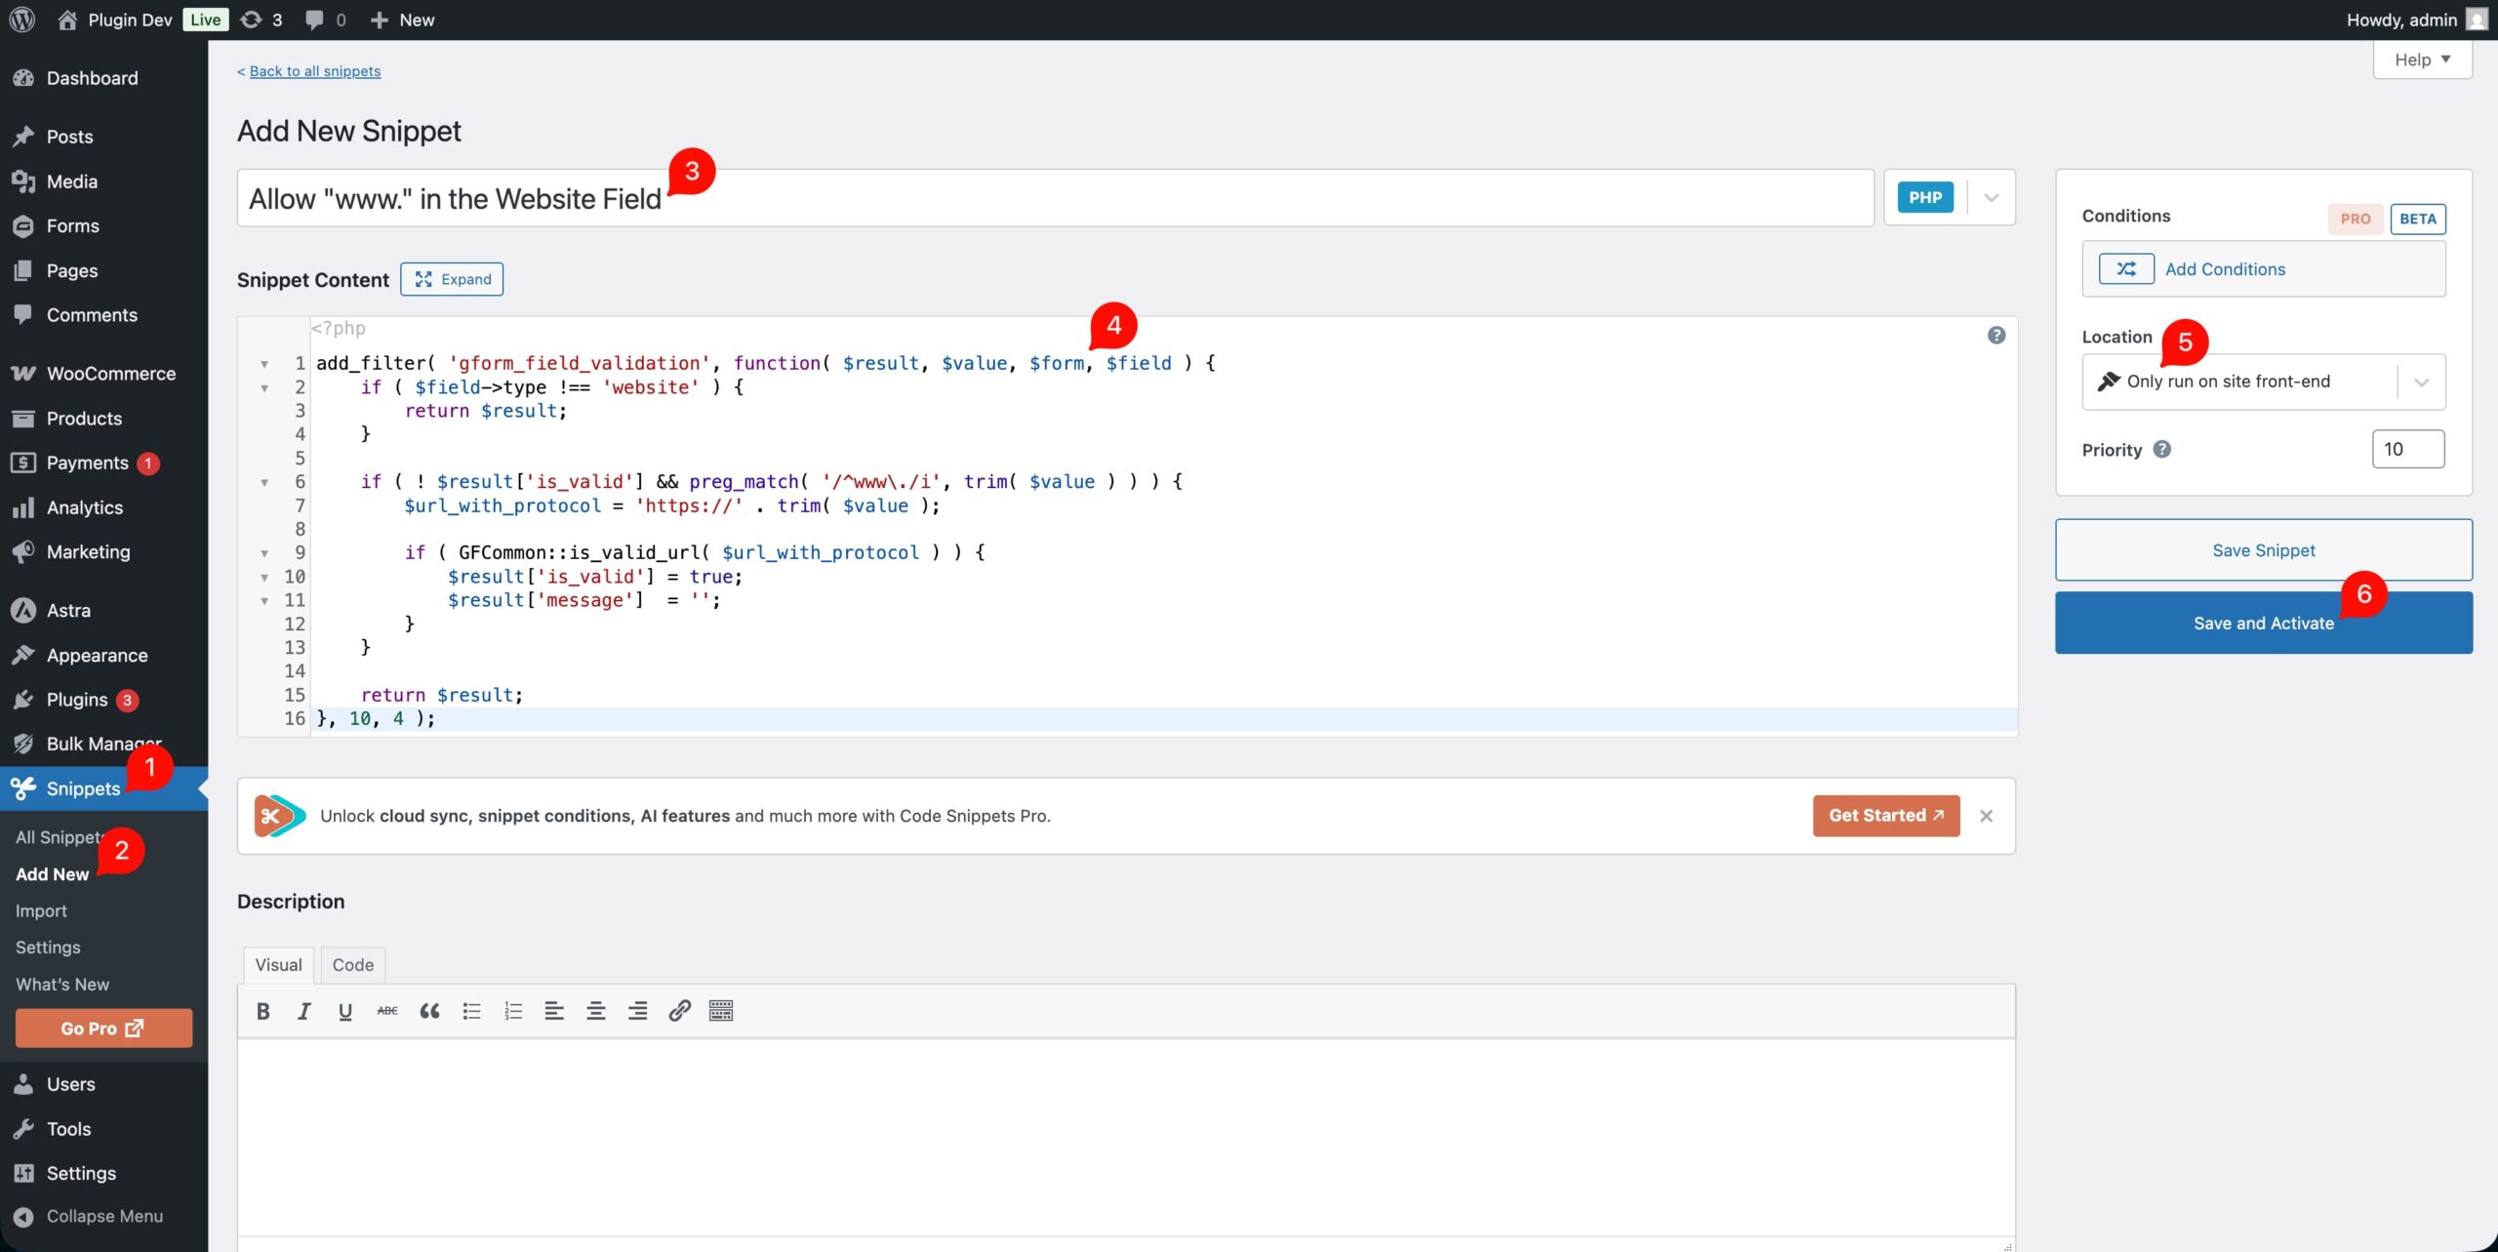Click the Go Pro button

pyautogui.click(x=103, y=1029)
